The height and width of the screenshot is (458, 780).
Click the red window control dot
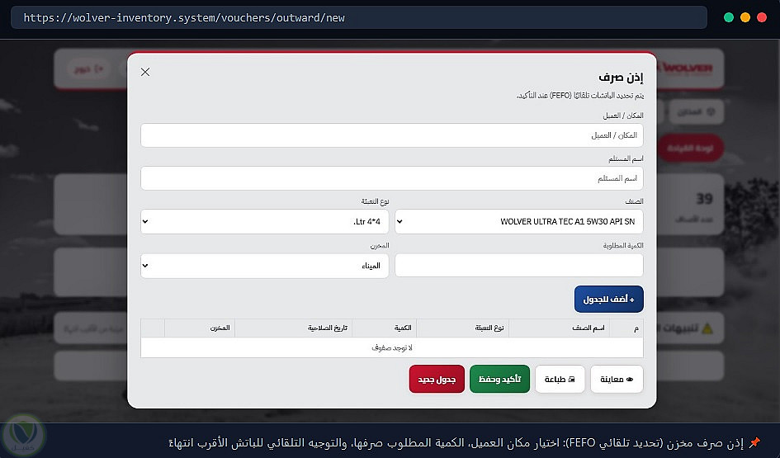pos(762,17)
